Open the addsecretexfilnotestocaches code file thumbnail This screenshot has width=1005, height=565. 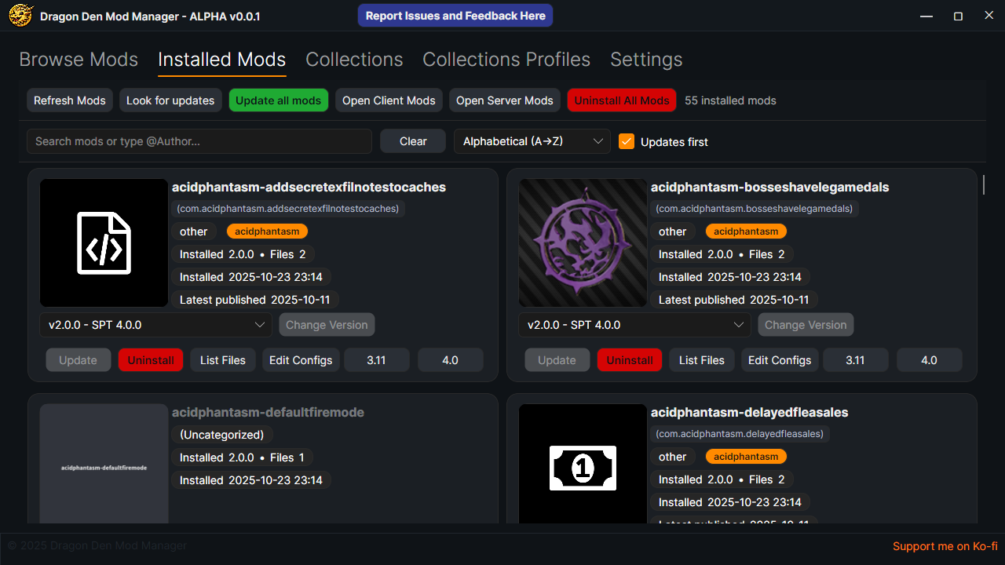pyautogui.click(x=104, y=242)
